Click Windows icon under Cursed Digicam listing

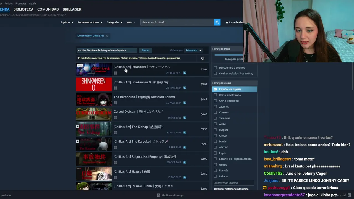115,118
